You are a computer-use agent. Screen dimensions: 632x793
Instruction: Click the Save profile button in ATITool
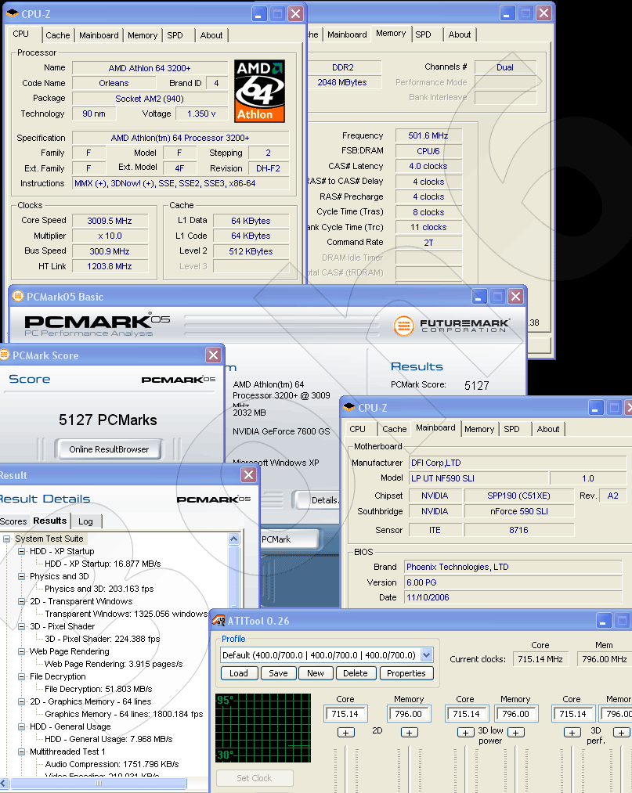pos(278,673)
